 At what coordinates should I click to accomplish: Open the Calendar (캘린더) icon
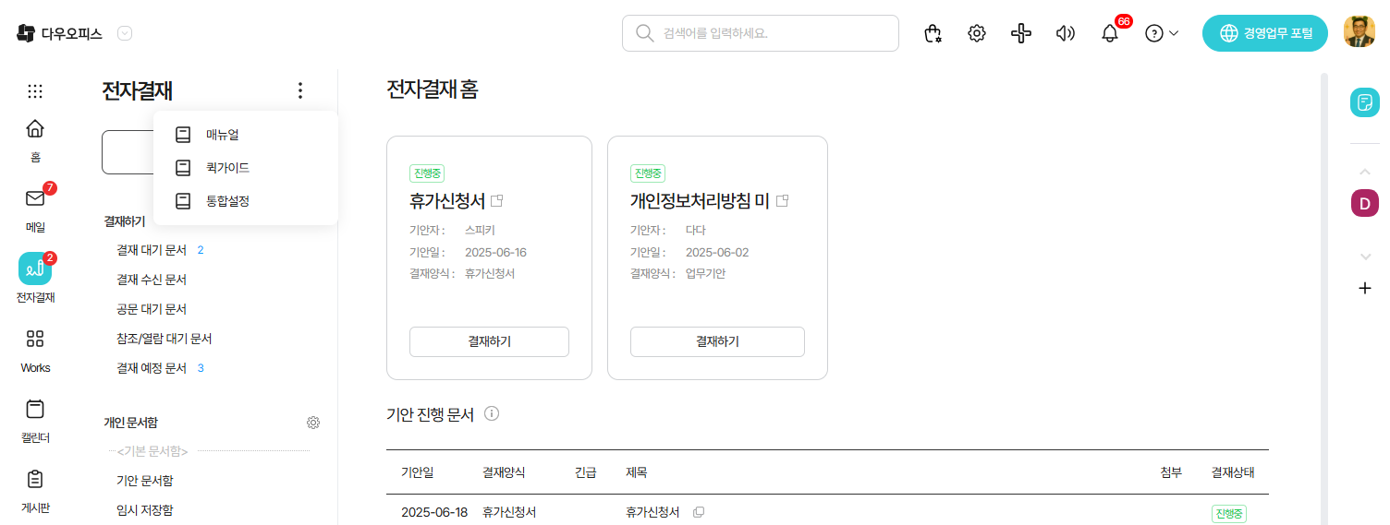pos(35,409)
